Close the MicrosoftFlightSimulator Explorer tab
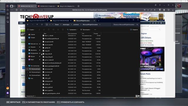This screenshot has height=106, width=188. [x=94, y=21]
